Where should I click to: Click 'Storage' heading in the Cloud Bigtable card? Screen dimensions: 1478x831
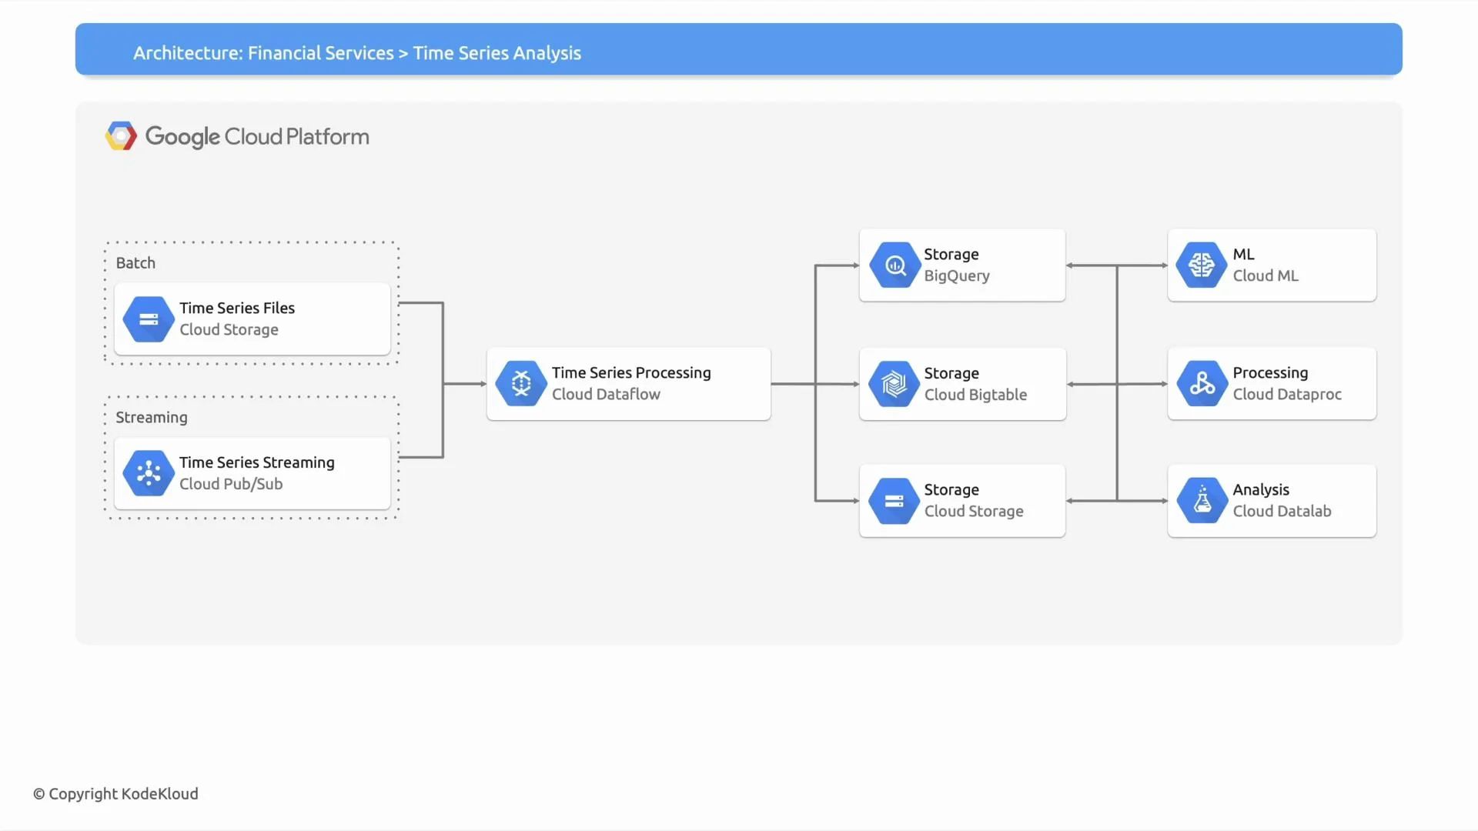coord(951,373)
